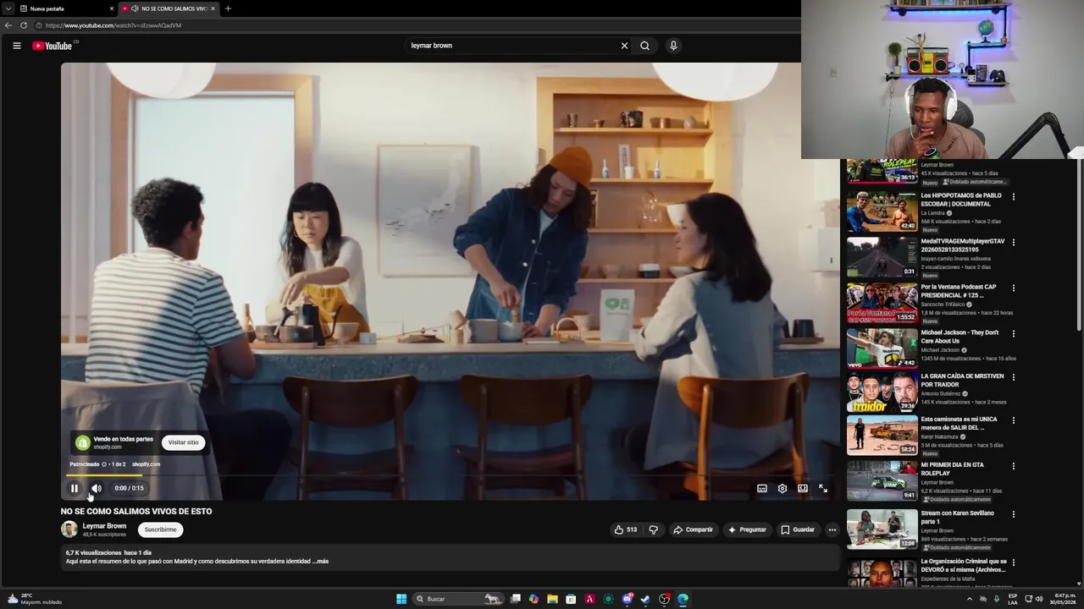Open video player settings gear

click(x=783, y=488)
